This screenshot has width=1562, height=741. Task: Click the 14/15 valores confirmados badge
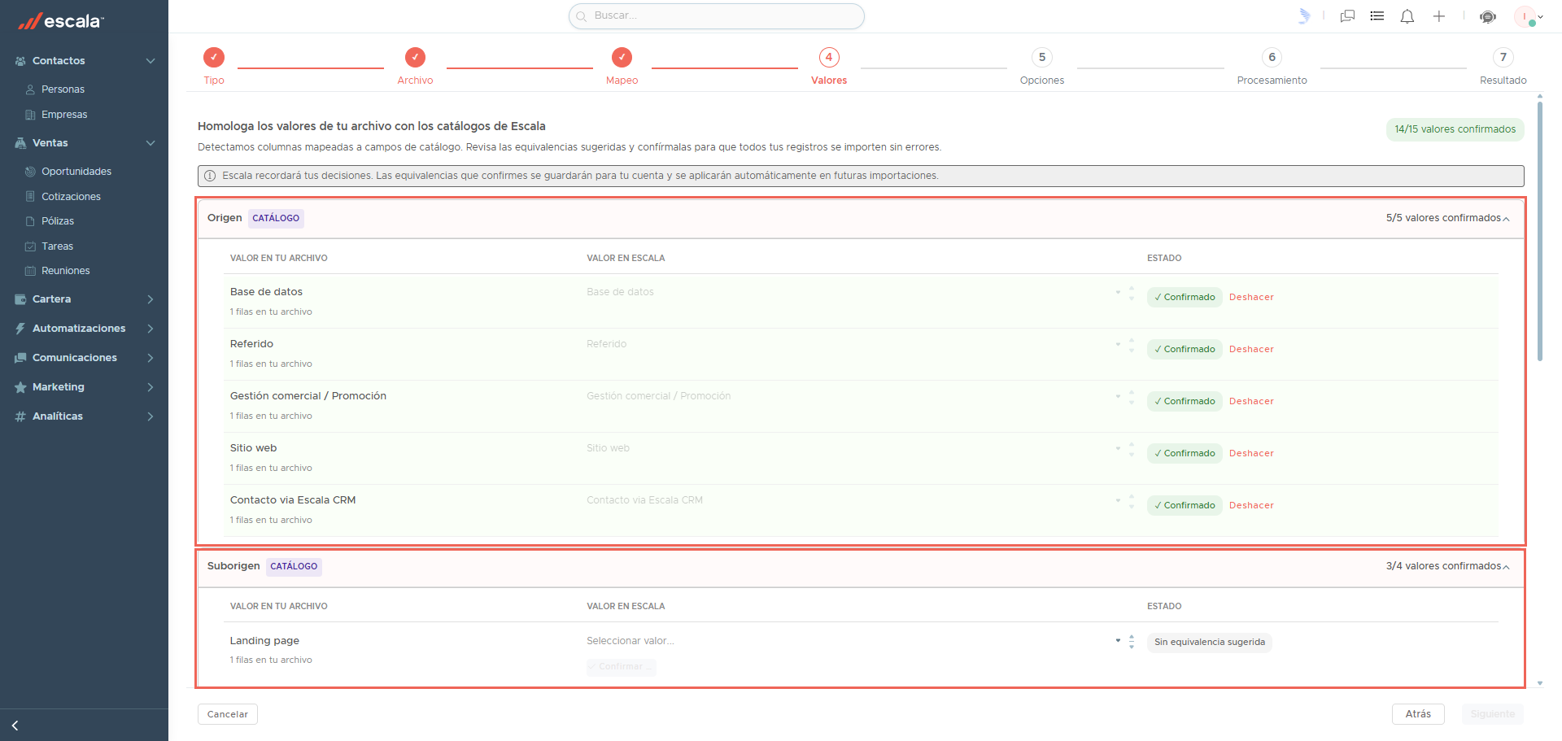[x=1455, y=129]
